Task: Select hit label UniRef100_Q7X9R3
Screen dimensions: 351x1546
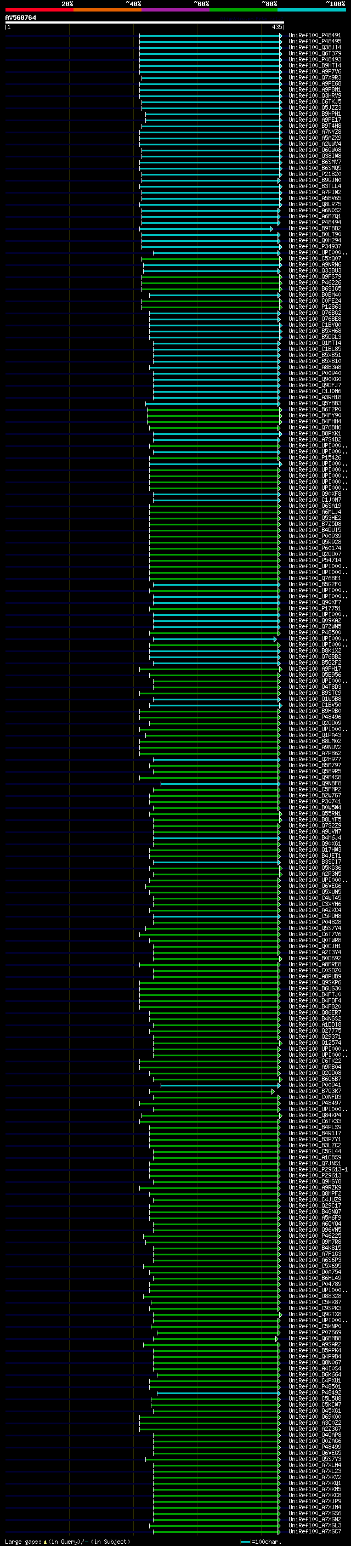Action: pyautogui.click(x=314, y=77)
